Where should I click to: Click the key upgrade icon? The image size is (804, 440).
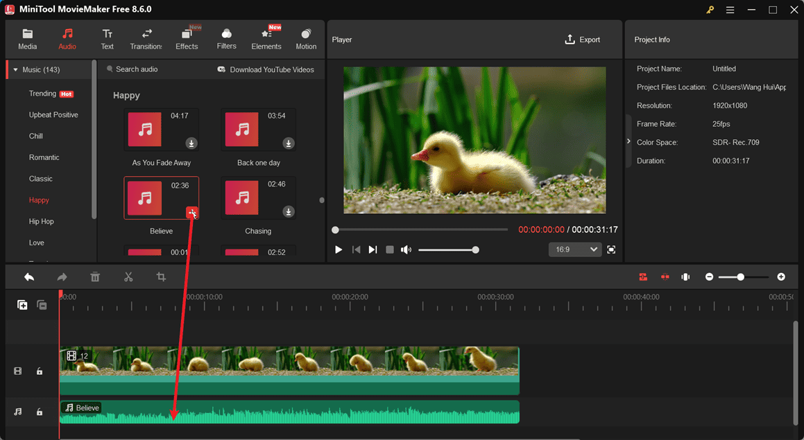tap(710, 10)
